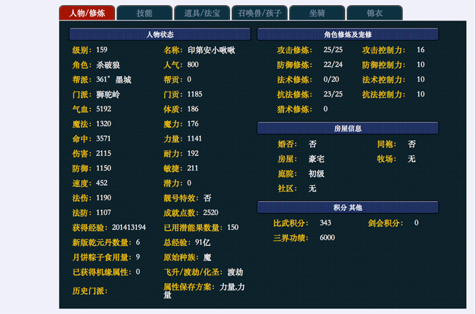Select the 狮驼岭 school value
The image size is (476, 314).
pos(108,95)
